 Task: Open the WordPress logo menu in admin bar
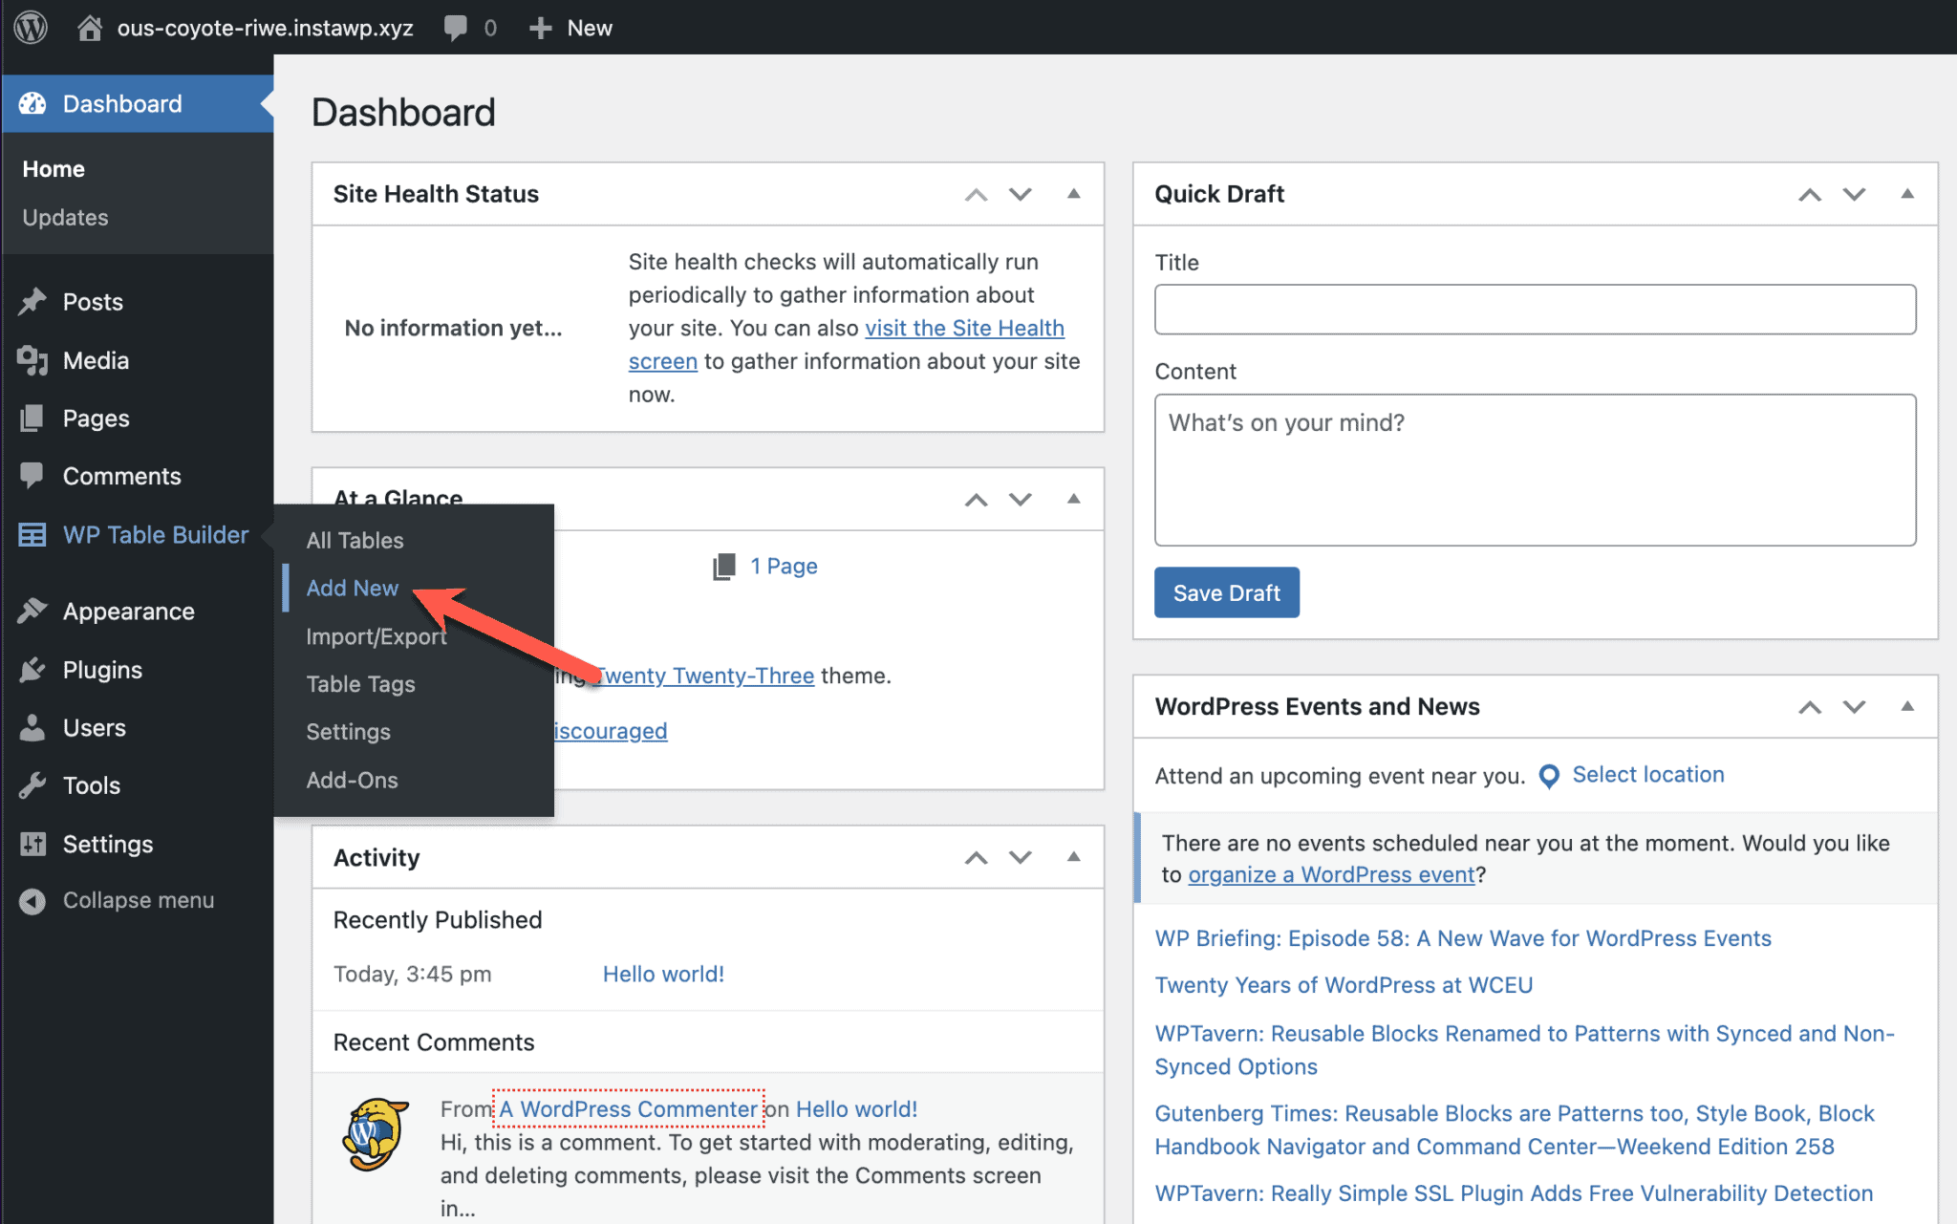30,27
